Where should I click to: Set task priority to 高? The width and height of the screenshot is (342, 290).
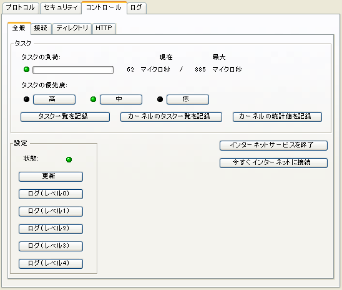tap(54, 100)
